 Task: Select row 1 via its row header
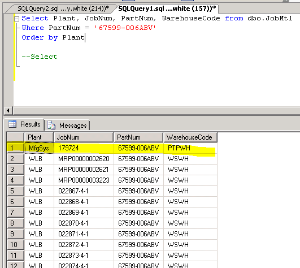click(x=15, y=148)
